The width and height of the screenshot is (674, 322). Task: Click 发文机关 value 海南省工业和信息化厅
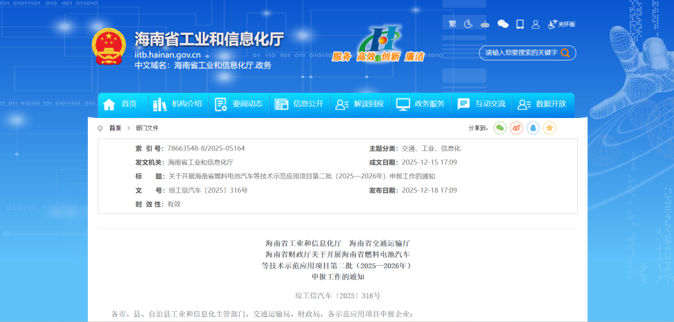click(200, 162)
